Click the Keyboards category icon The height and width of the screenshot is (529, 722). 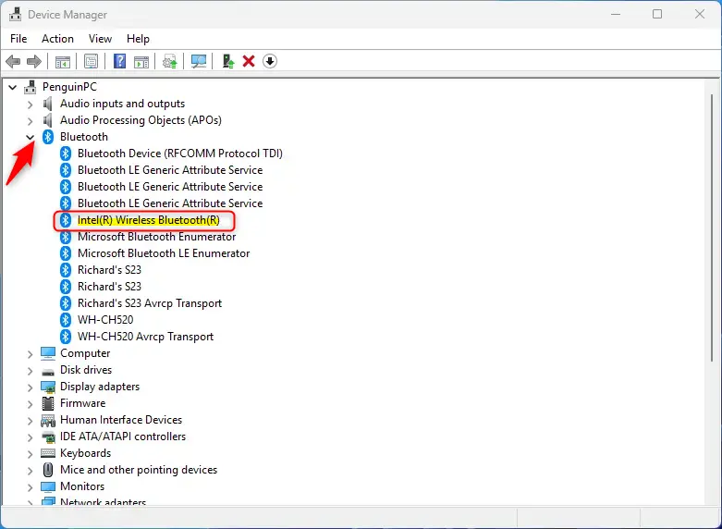48,453
